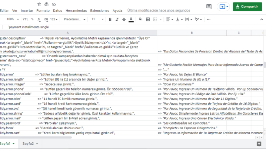The image size is (266, 149).
Task: Open text rotation options
Action: [198, 19]
